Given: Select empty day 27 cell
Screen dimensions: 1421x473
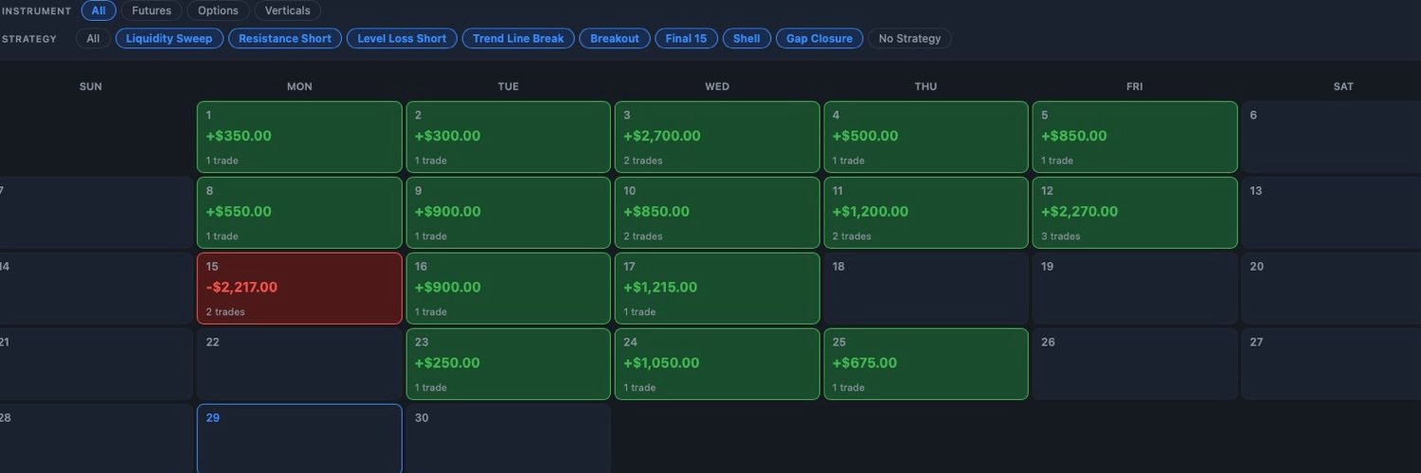Looking at the screenshot, I should pos(1331,364).
